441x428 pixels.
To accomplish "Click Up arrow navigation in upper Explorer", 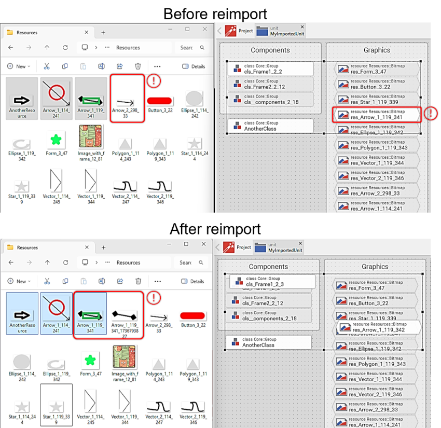I will tap(47, 48).
